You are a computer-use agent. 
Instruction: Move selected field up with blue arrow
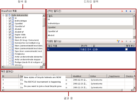pos(126,11)
